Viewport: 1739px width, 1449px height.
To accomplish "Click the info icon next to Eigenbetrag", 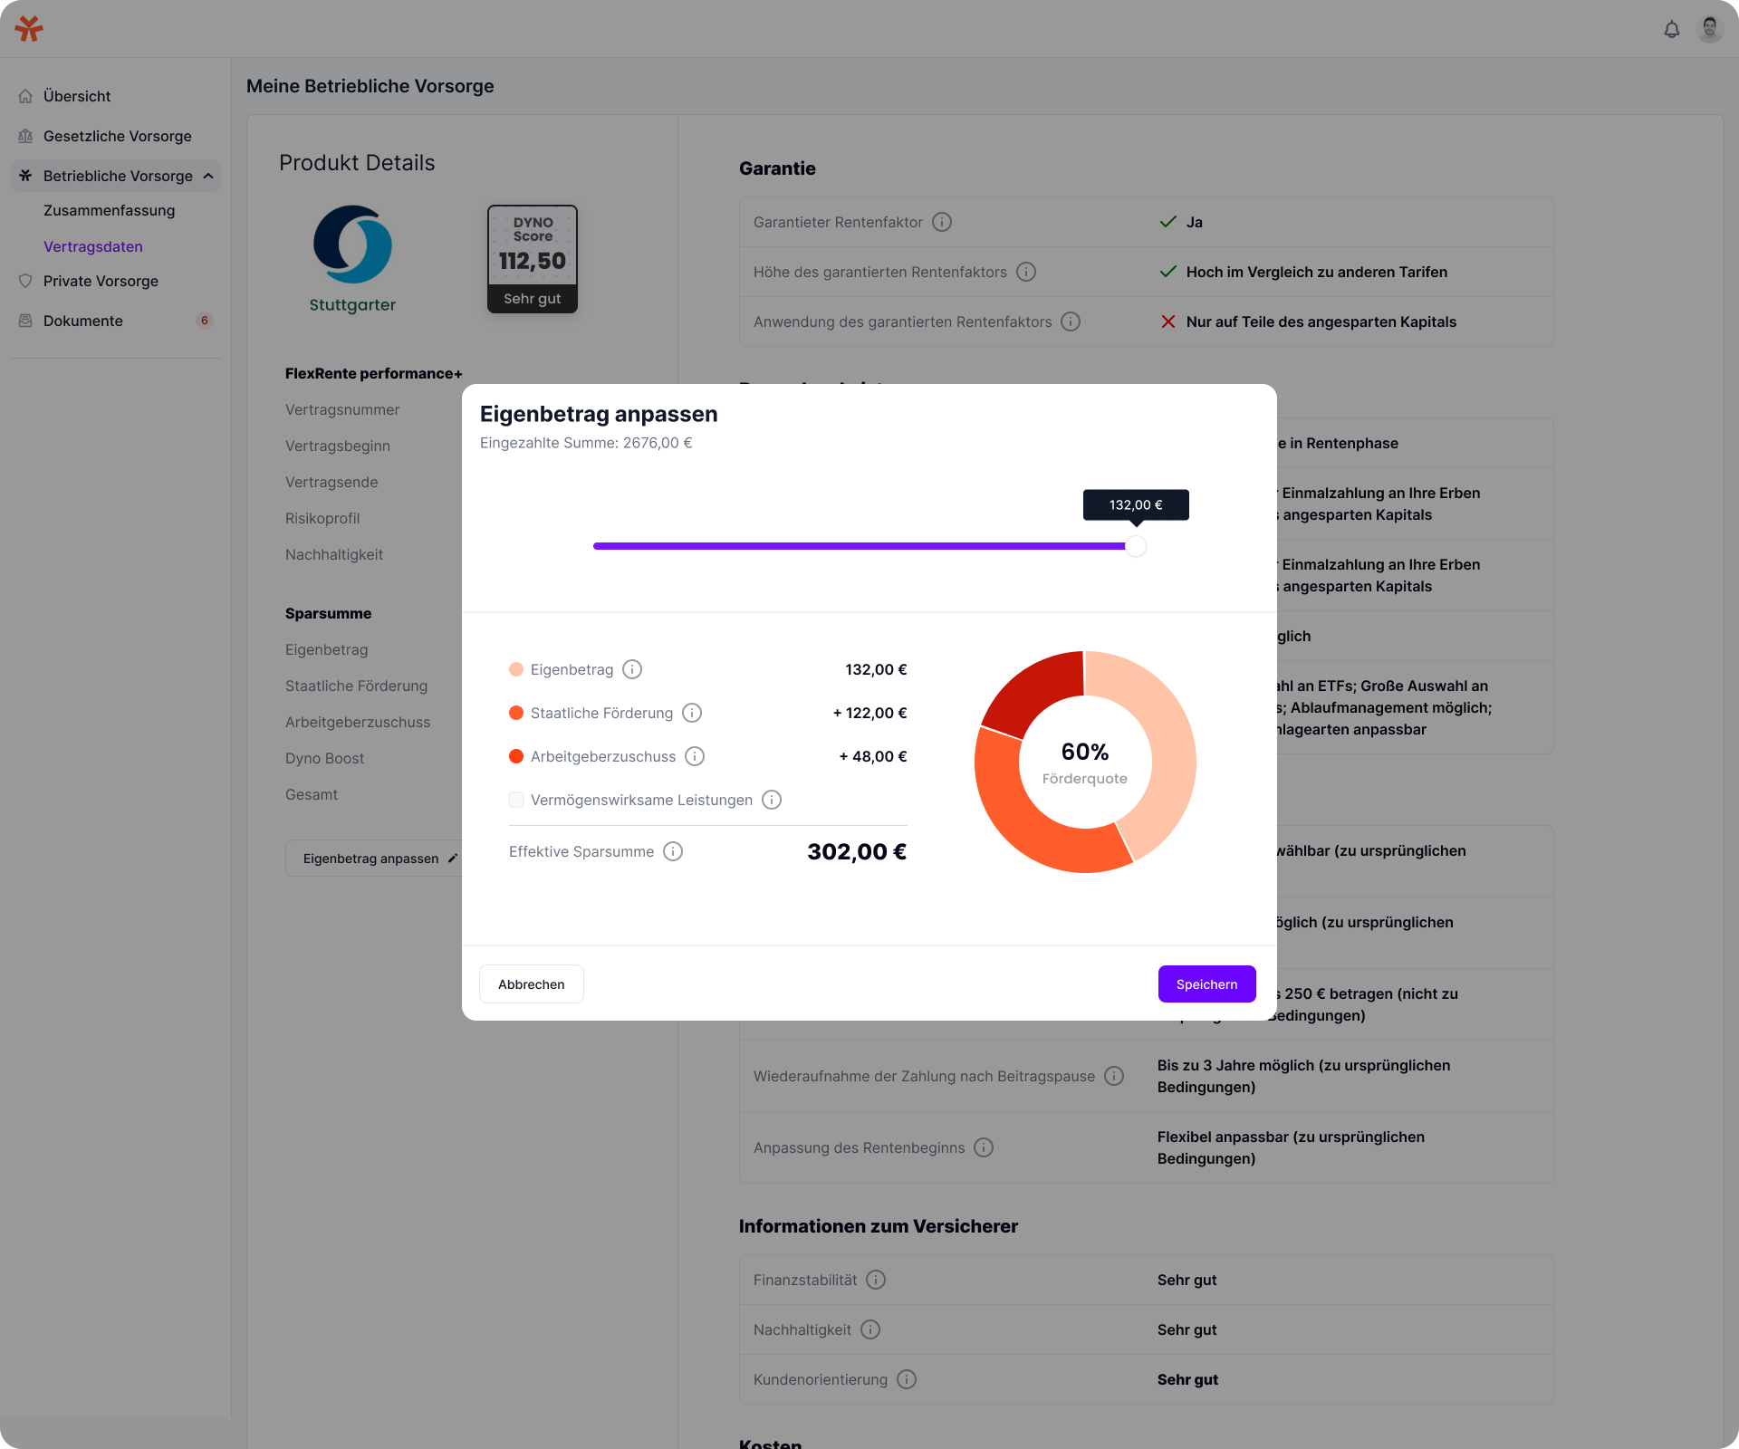I will (x=632, y=669).
